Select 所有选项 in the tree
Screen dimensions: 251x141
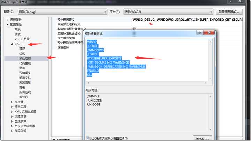tap(25, 92)
